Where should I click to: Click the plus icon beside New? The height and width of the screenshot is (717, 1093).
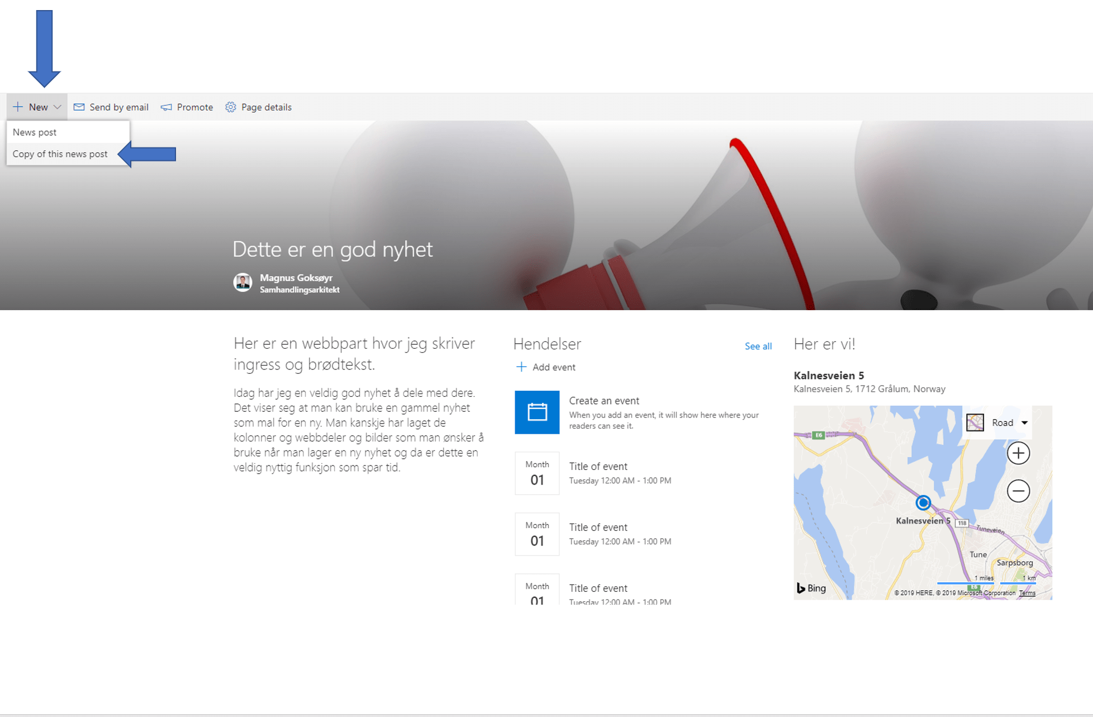pyautogui.click(x=18, y=107)
